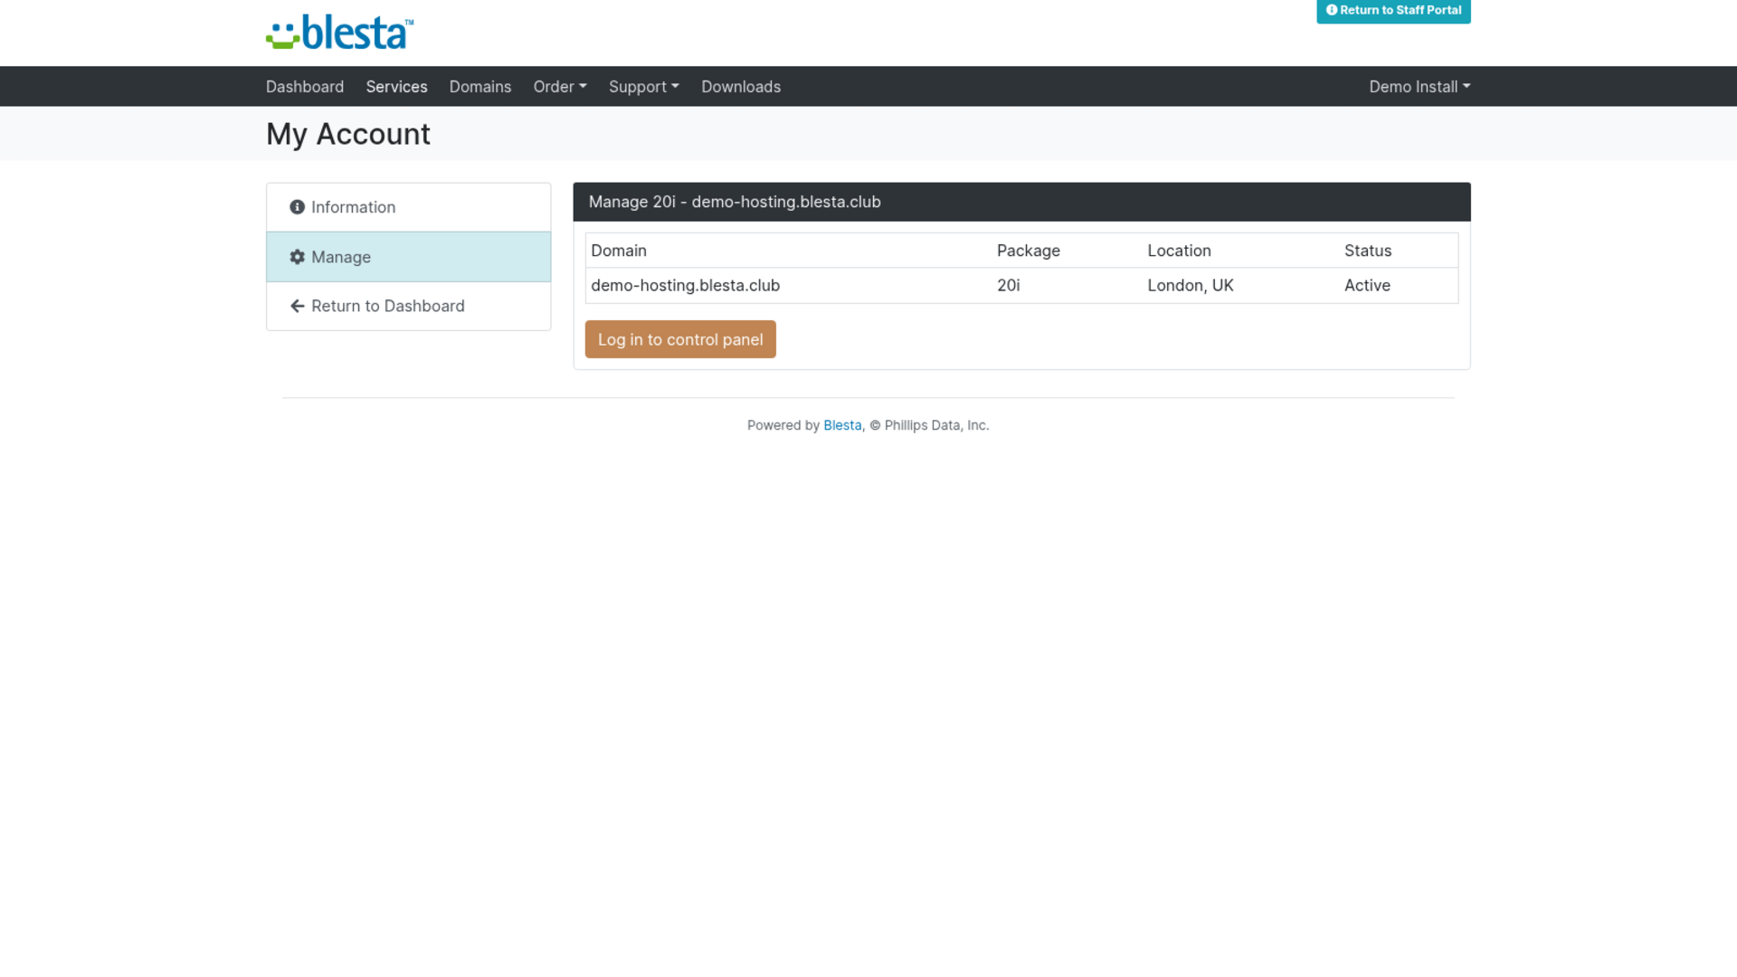The image size is (1737, 977).
Task: Choose Return to Dashboard in the sidebar
Action: point(409,306)
